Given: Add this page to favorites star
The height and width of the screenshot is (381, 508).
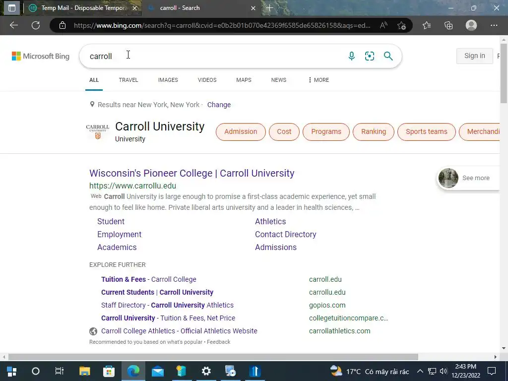Looking at the screenshot, I should click(x=401, y=25).
